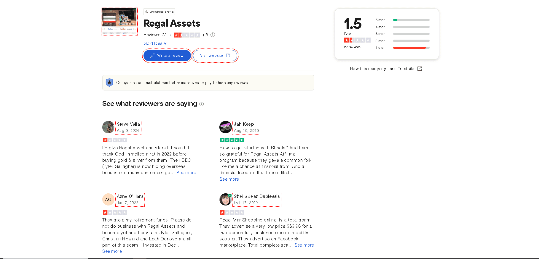Expand See more on Steve Valla's review
Image resolution: width=539 pixels, height=259 pixels.
pyautogui.click(x=186, y=173)
